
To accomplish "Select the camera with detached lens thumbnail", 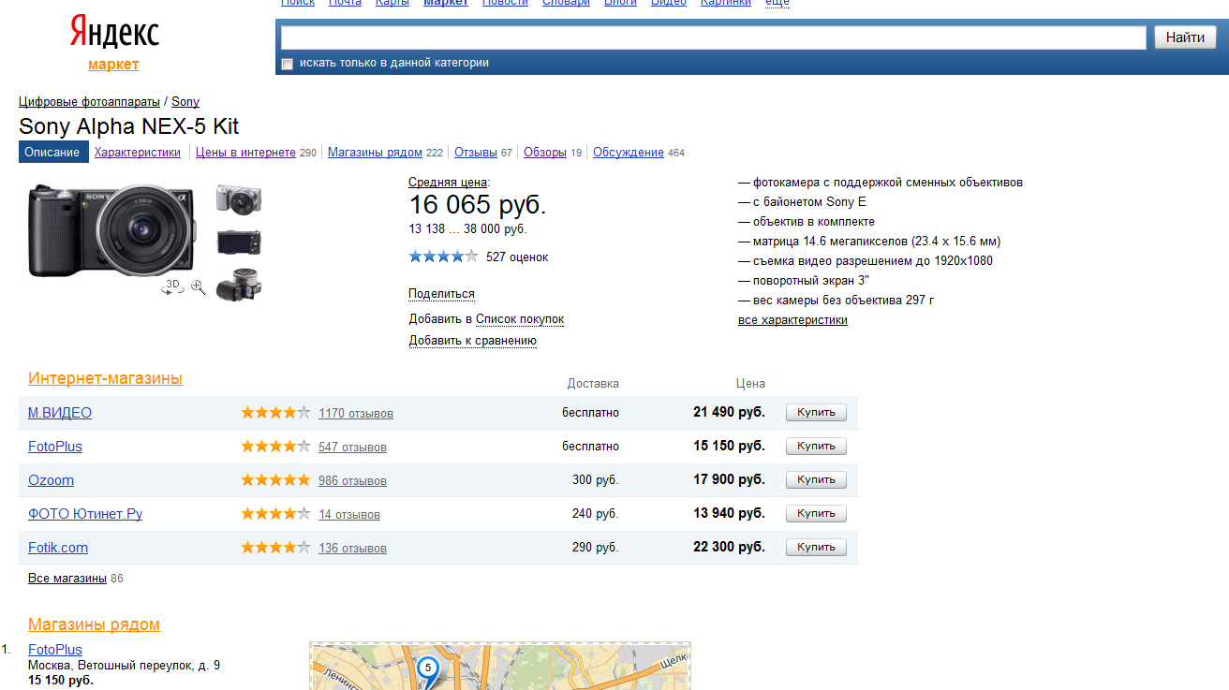I will (x=239, y=286).
